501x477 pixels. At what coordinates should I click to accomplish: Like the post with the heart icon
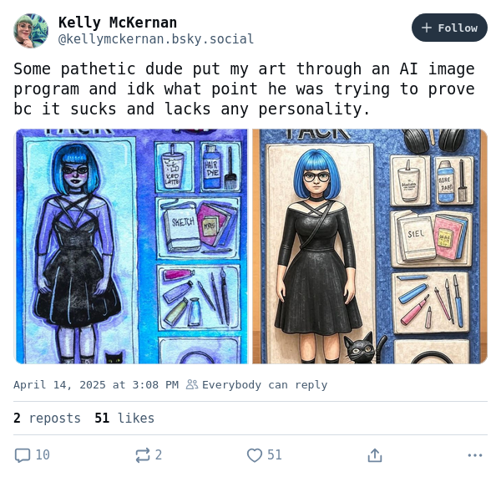255,455
